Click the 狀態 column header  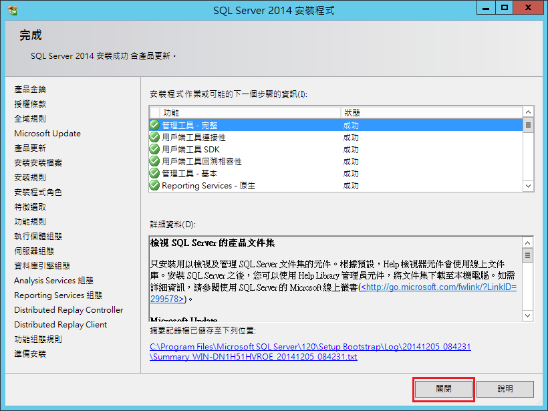click(x=432, y=112)
